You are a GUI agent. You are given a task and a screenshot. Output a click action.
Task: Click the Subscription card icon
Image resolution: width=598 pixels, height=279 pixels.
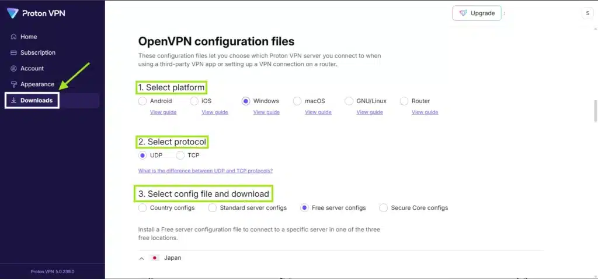(x=14, y=52)
